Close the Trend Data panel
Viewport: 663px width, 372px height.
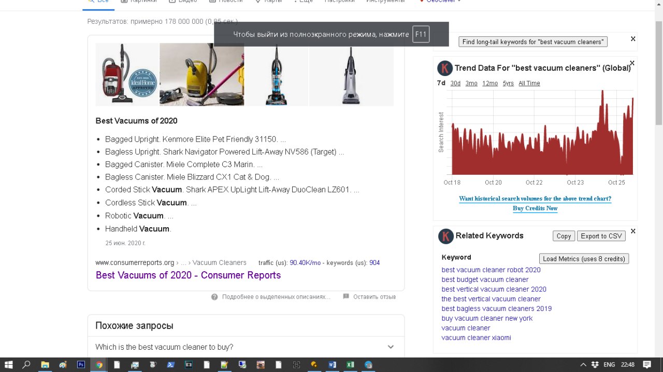(x=632, y=63)
